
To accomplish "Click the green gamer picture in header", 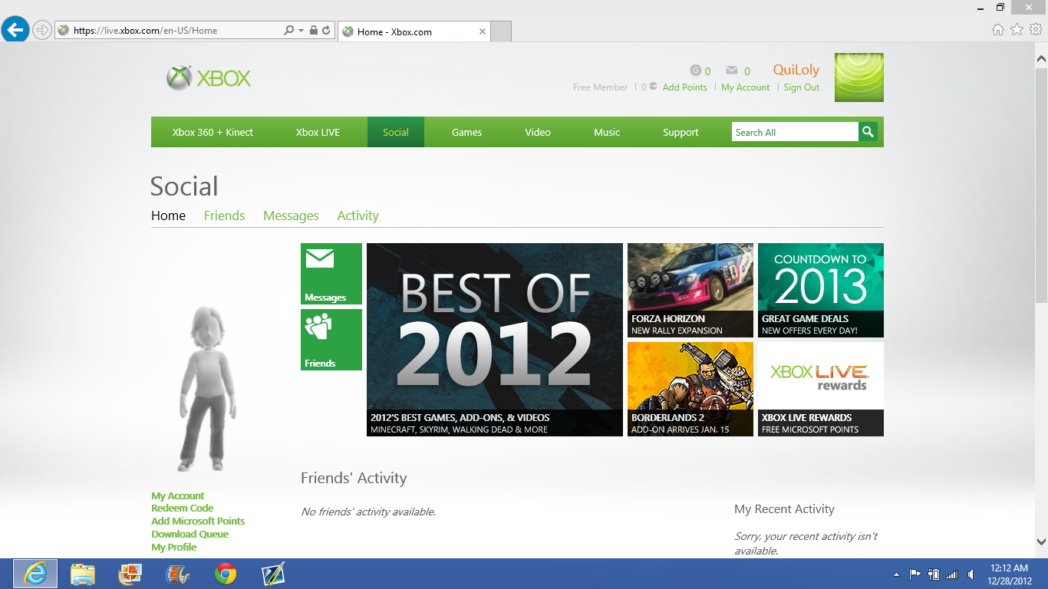I will coord(859,77).
